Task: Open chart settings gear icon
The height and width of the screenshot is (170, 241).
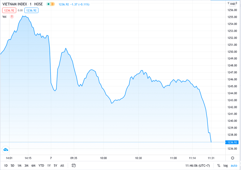Action: tap(233, 158)
